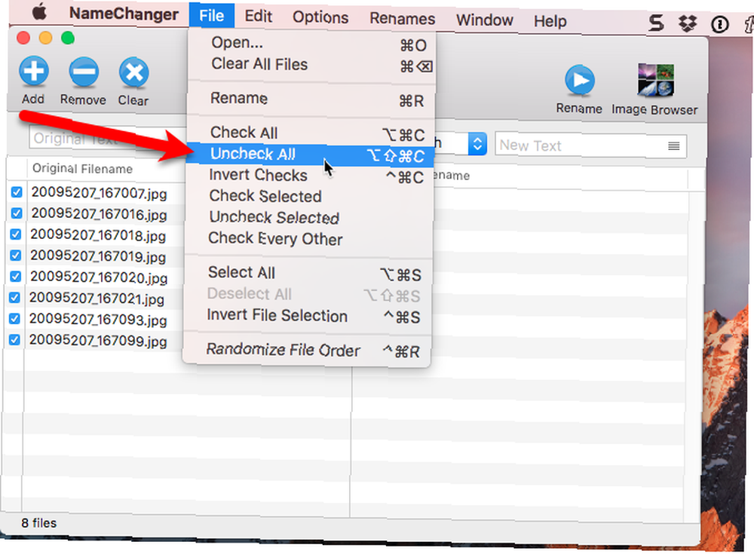Uncheck 20095207_167007.jpg checkbox
This screenshot has height=554, width=754.
17,192
